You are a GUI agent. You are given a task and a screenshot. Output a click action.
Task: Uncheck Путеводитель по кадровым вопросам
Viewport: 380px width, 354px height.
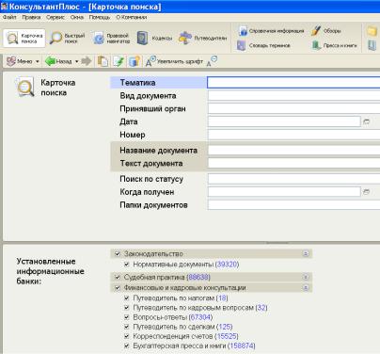(x=127, y=308)
